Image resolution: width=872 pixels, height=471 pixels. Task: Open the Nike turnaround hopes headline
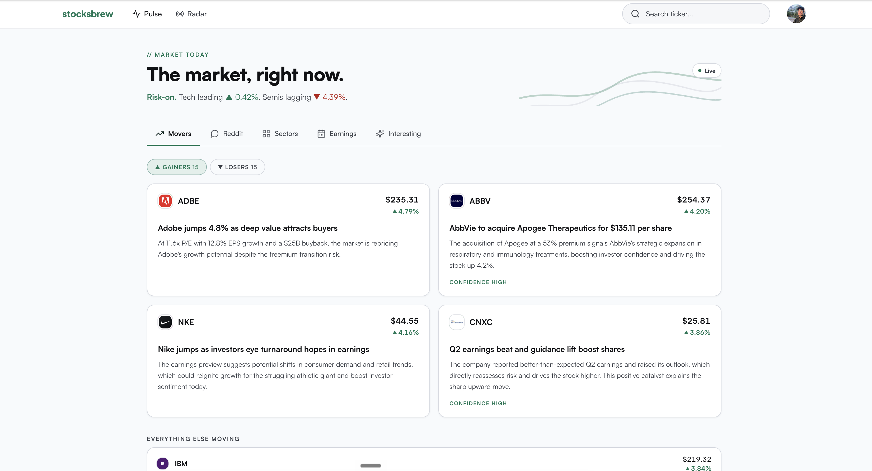point(263,349)
